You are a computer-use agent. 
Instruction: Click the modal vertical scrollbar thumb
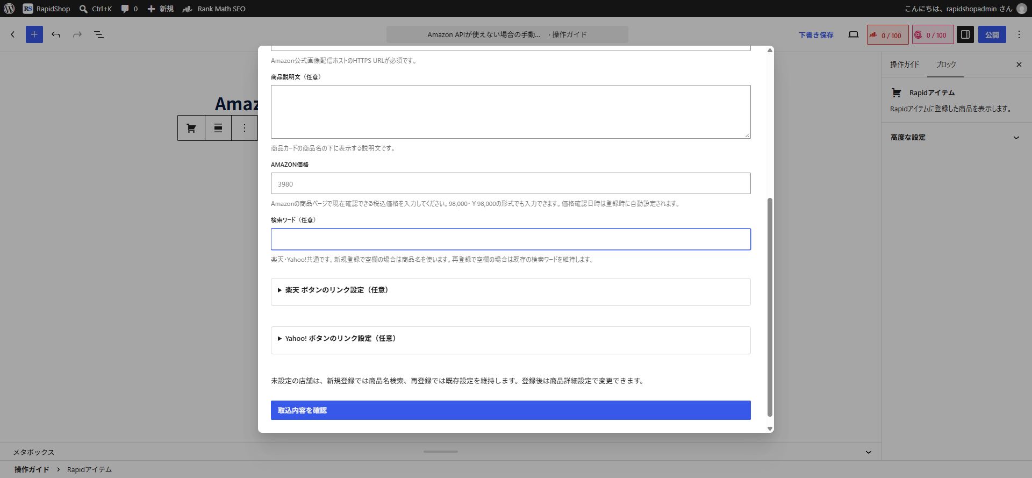tap(770, 307)
